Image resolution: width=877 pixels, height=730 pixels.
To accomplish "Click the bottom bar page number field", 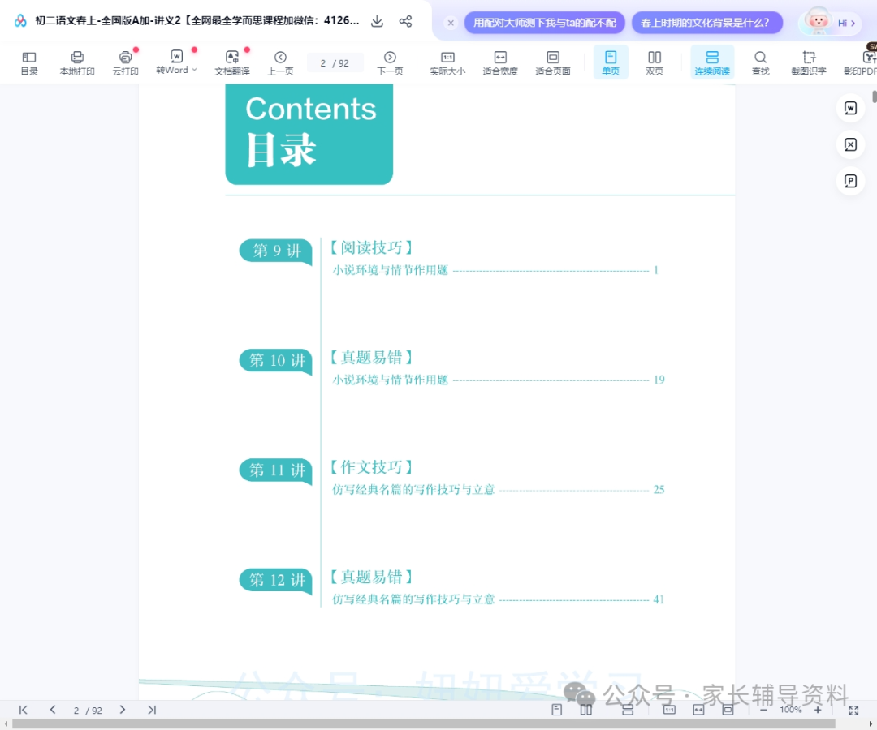I will 88,711.
